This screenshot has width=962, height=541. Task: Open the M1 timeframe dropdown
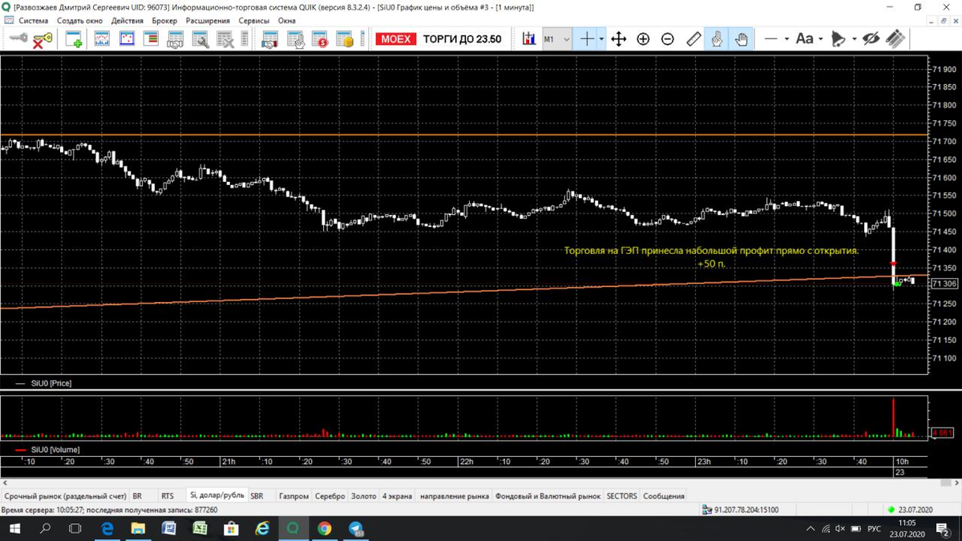click(x=557, y=38)
